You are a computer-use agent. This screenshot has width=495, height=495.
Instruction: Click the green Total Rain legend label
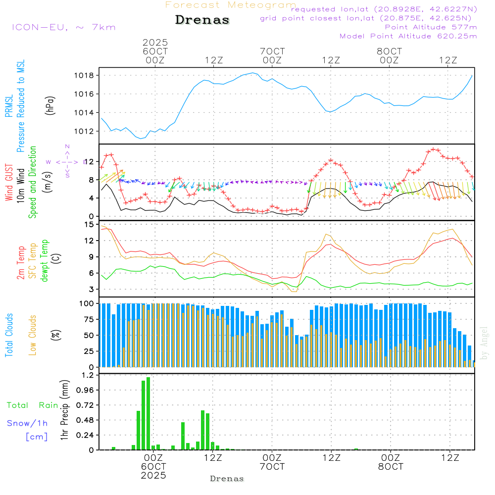point(32,405)
